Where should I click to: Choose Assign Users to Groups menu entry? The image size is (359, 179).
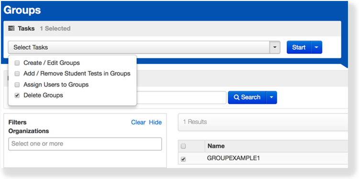(56, 84)
